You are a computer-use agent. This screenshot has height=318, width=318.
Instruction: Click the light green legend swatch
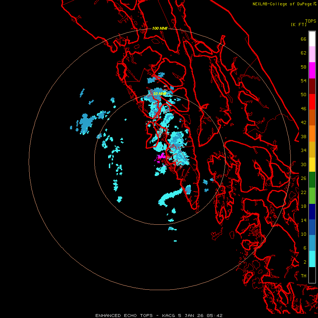[312, 196]
